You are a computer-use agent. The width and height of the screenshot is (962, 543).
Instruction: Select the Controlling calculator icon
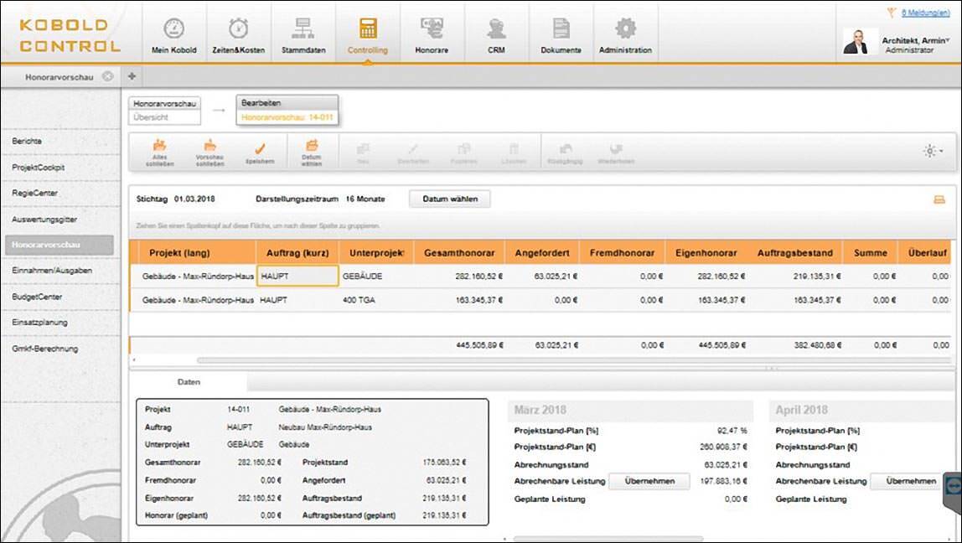368,28
